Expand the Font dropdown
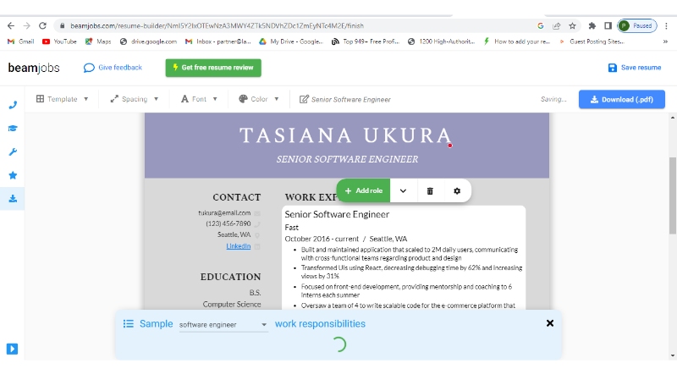Viewport: 677px width, 380px height. click(x=199, y=99)
